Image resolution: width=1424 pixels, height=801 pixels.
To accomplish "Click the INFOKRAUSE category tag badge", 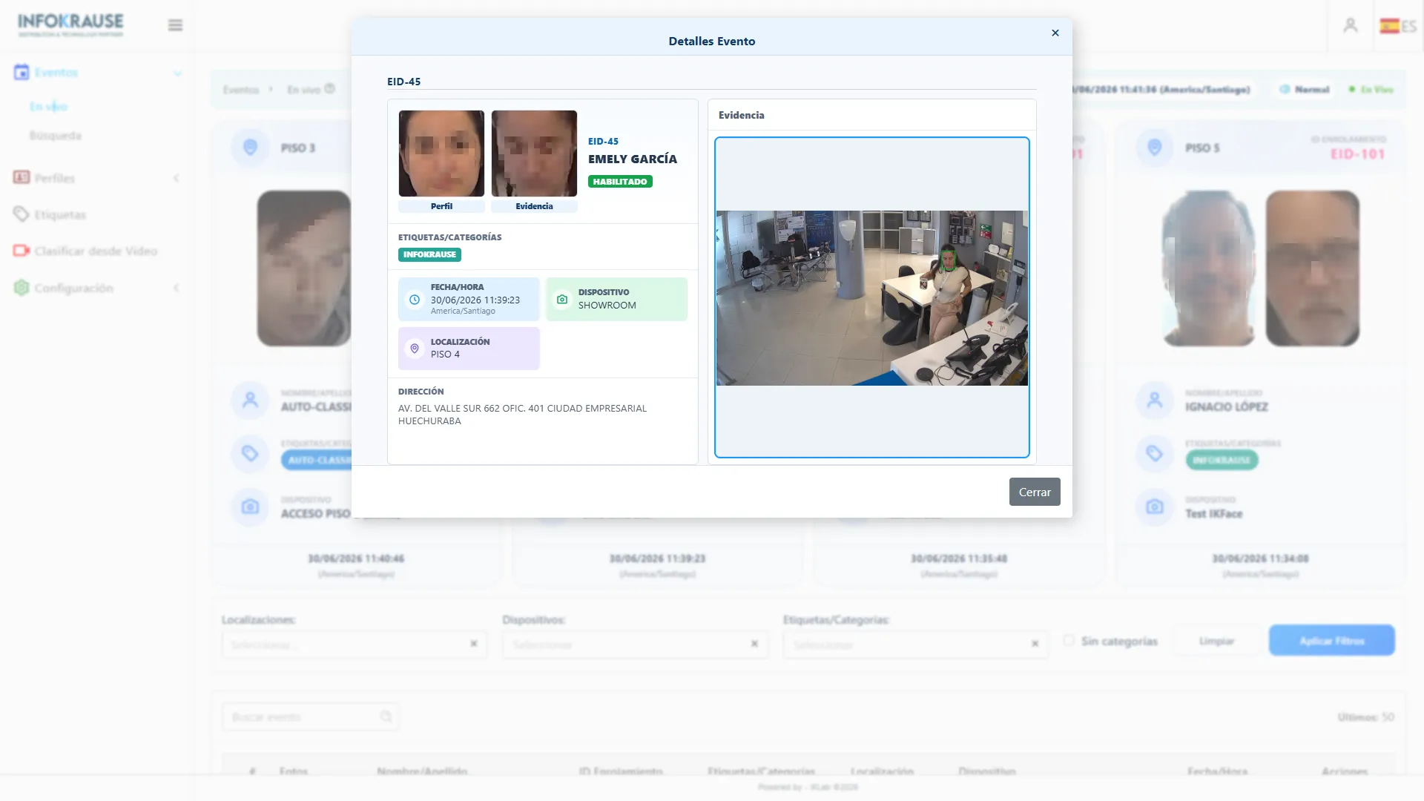I will pos(429,254).
